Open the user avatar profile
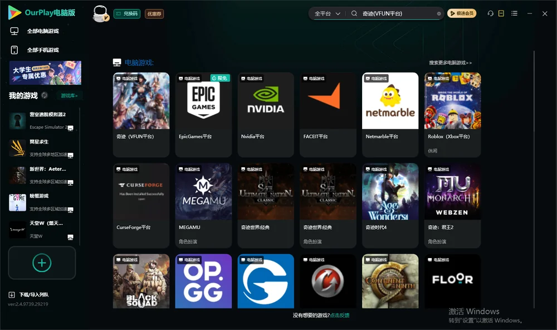Viewport: 557px width, 330px height. pyautogui.click(x=100, y=13)
